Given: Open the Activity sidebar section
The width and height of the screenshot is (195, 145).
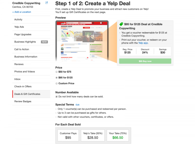Looking at the screenshot, I should click(x=31, y=20).
